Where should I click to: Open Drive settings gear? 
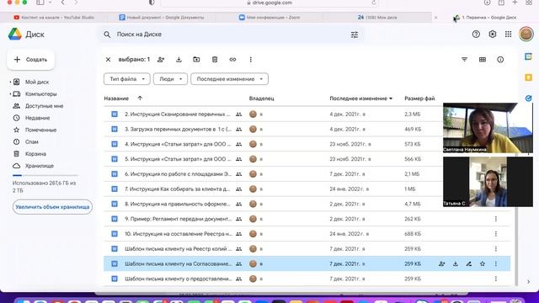click(x=492, y=34)
